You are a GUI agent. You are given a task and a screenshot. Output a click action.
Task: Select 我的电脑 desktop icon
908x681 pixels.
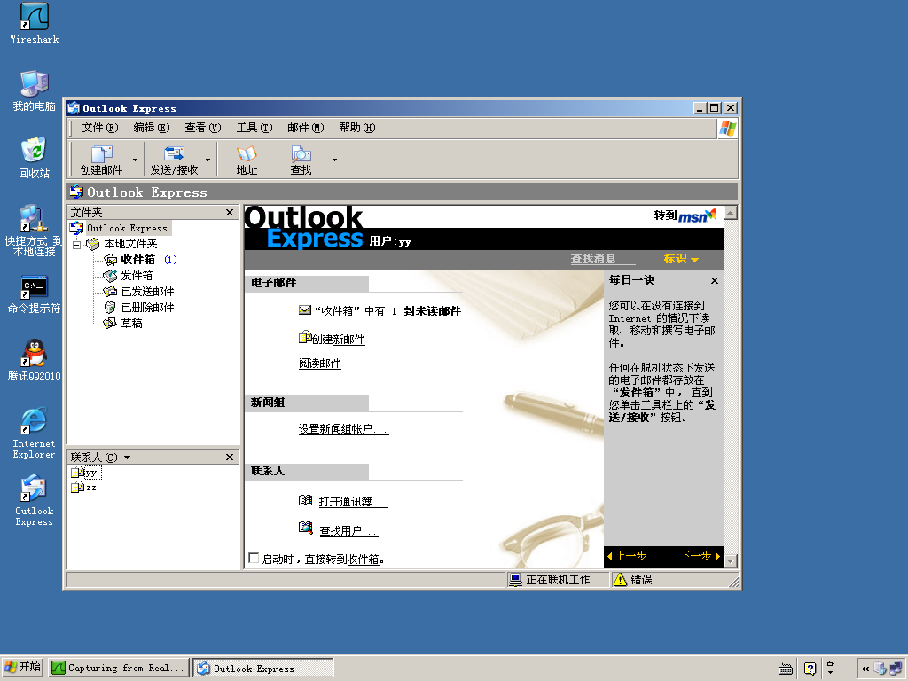(35, 91)
